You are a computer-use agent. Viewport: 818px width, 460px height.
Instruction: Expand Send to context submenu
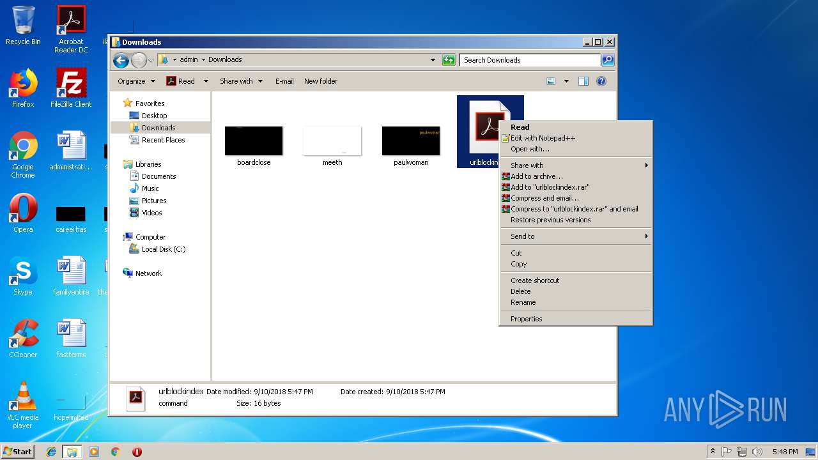point(576,236)
